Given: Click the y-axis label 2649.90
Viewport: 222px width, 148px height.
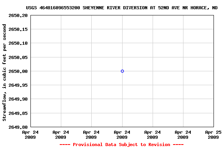Looking at the screenshot, I should tap(18, 99).
